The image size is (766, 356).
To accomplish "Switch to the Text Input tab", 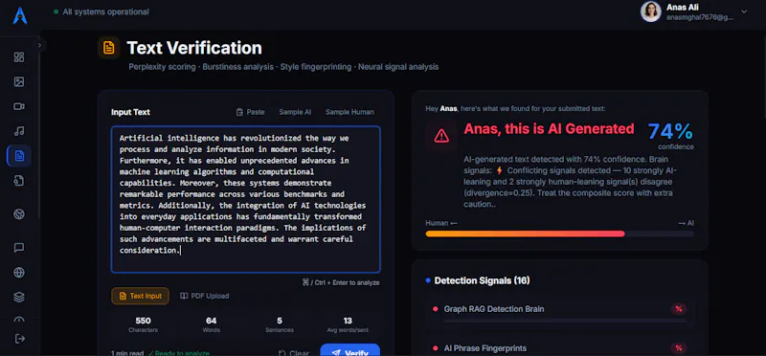I will (x=140, y=296).
